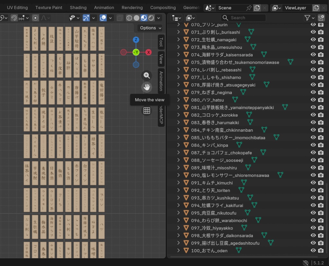The image size is (329, 266).
Task: Hide 072_生牡蠣_namagaki in viewport
Action: pos(313,39)
